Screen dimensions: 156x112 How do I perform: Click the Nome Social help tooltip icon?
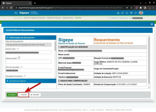tap(19, 58)
